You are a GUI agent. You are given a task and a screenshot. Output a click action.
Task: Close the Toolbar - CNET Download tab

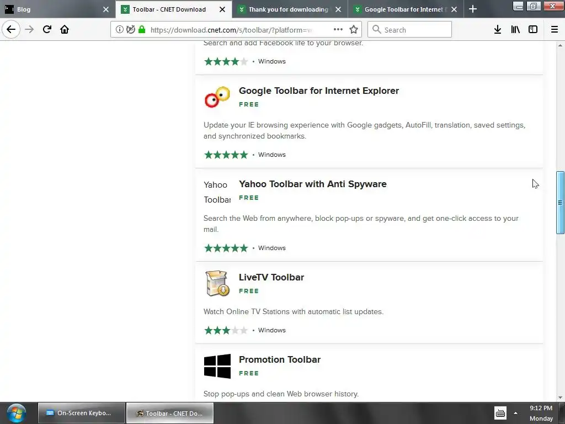tap(222, 9)
